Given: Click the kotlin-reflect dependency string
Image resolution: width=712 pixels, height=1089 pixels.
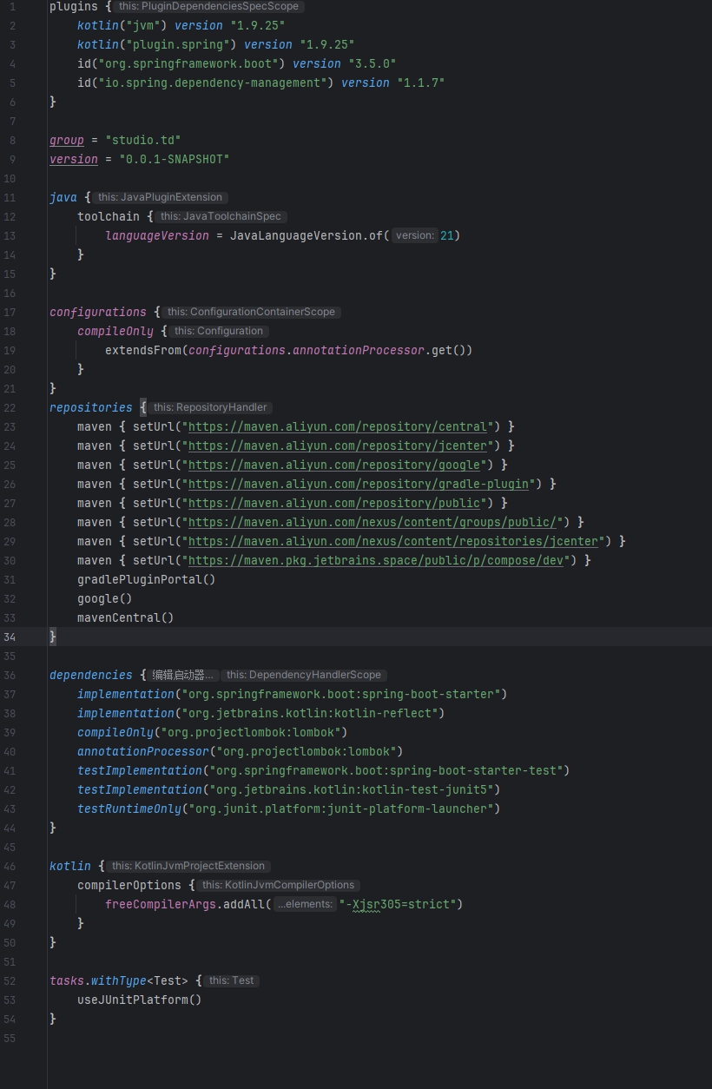Looking at the screenshot, I should pos(310,713).
